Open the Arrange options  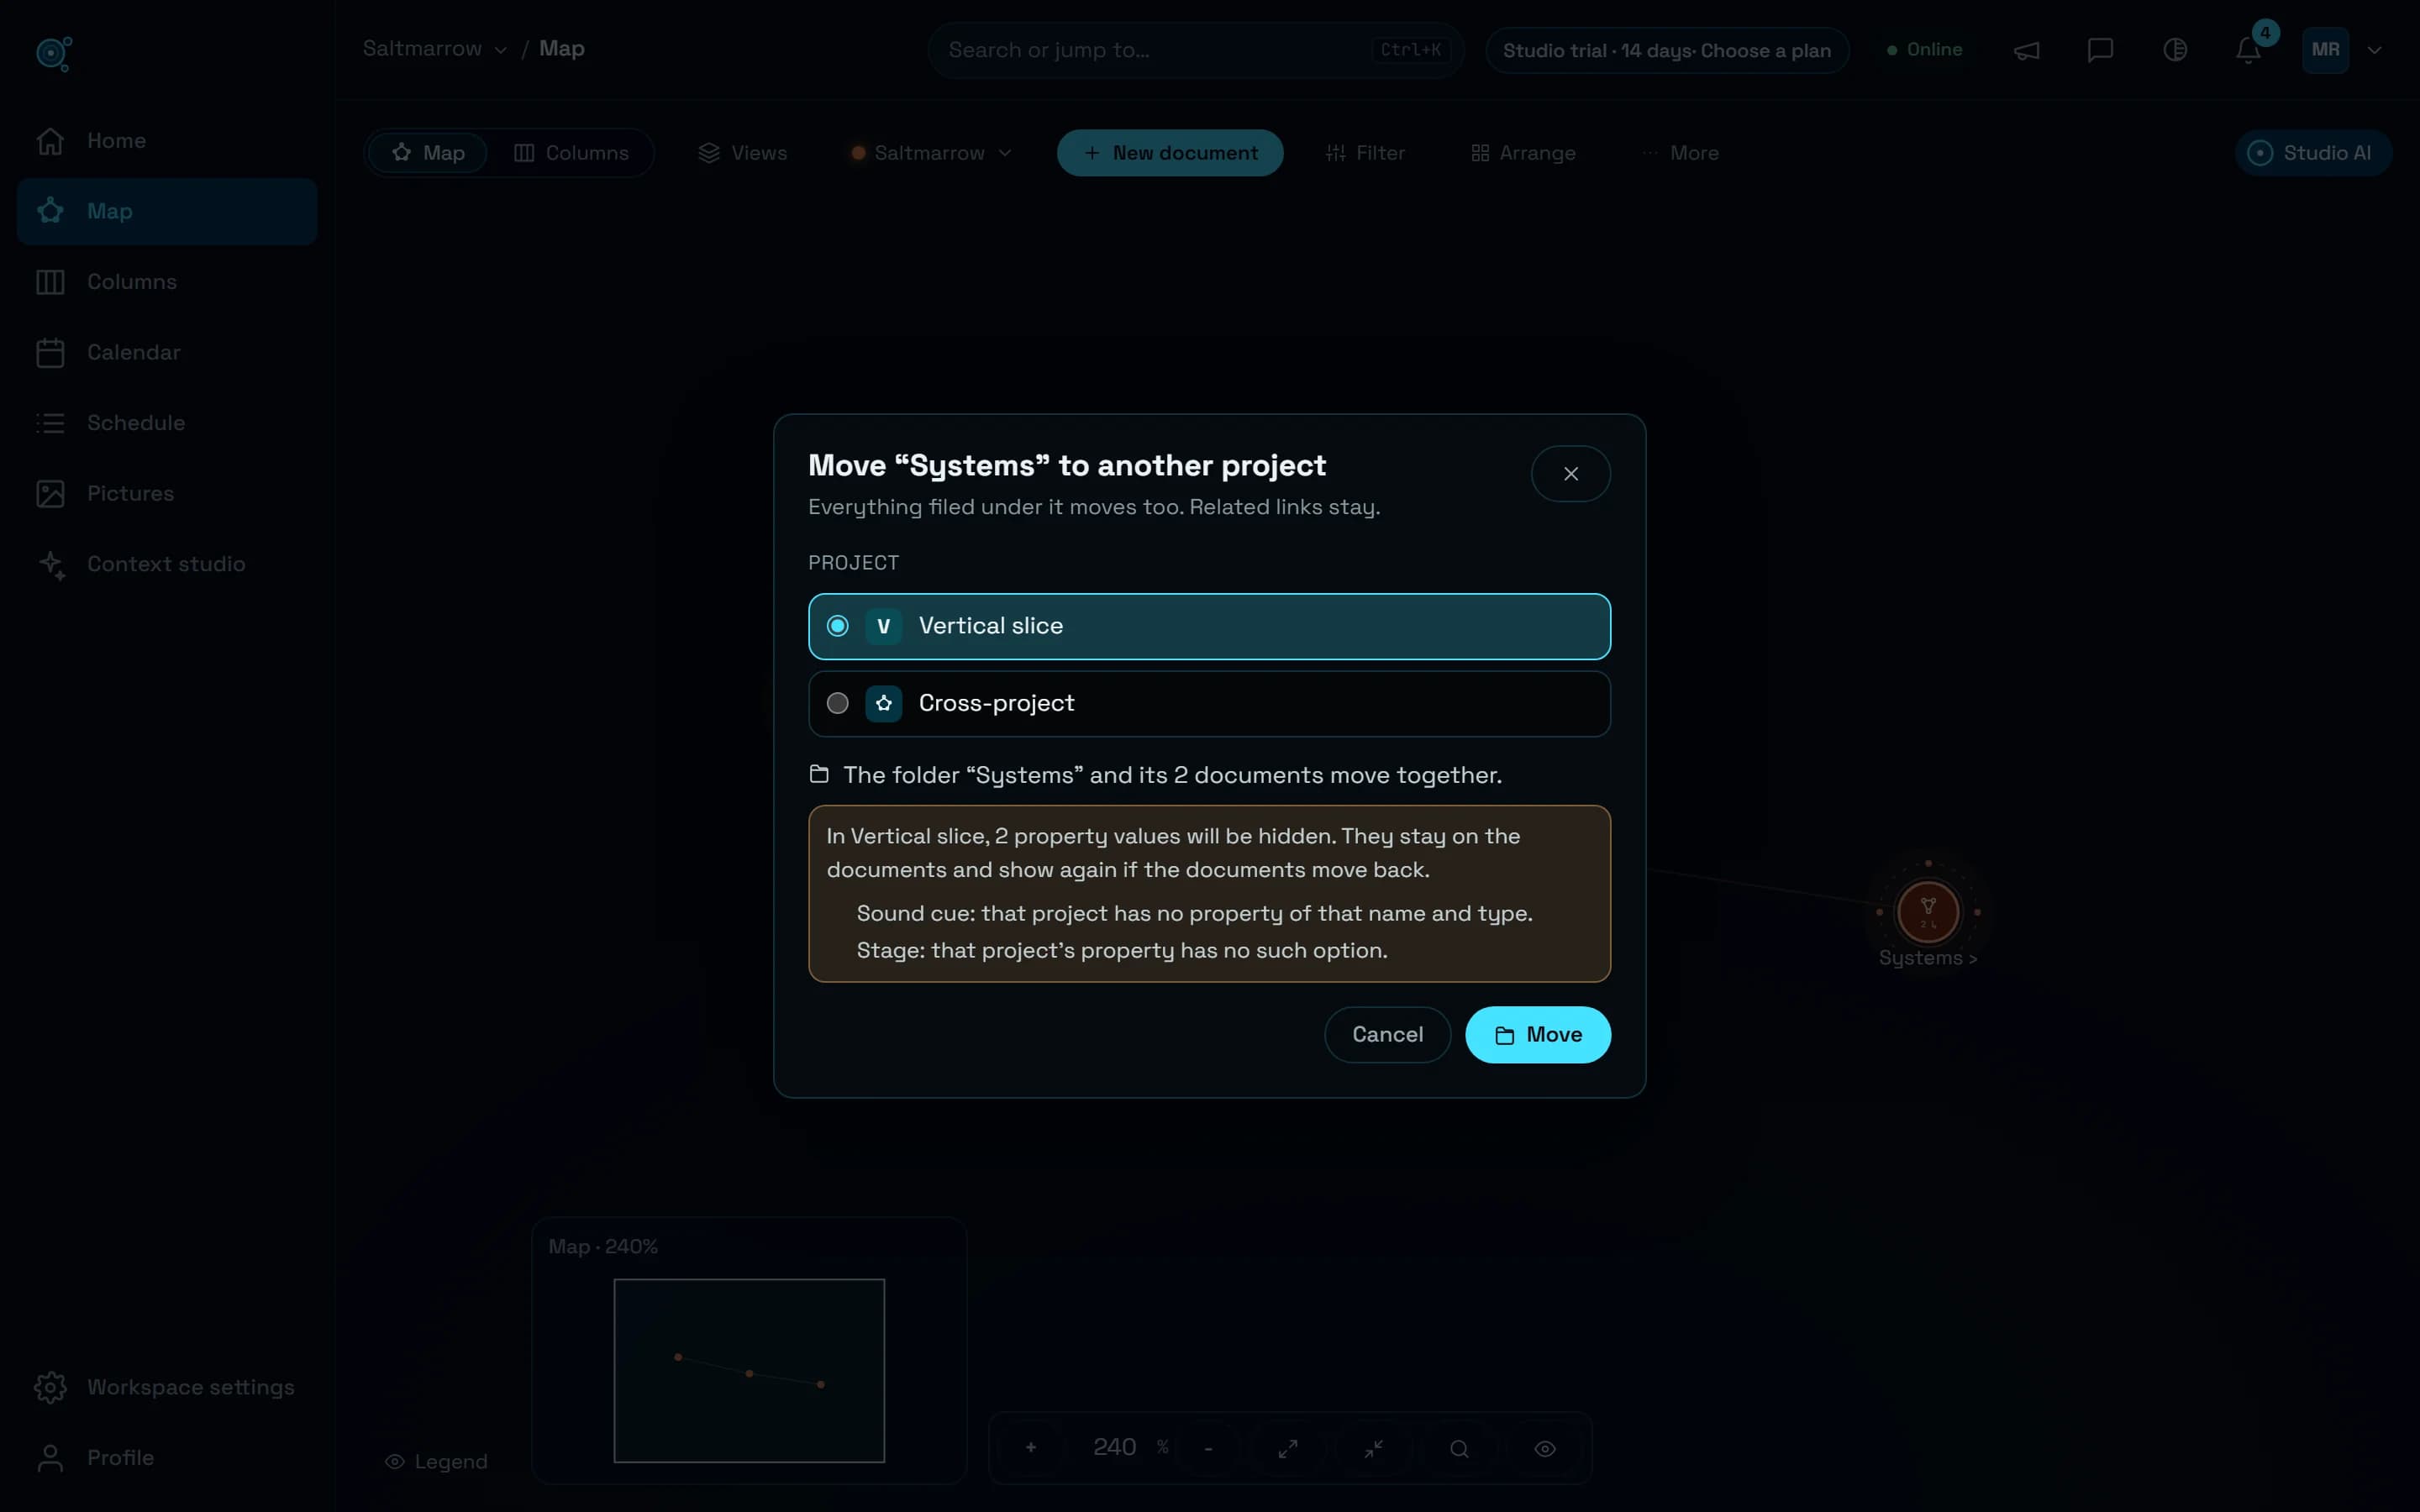pyautogui.click(x=1524, y=153)
